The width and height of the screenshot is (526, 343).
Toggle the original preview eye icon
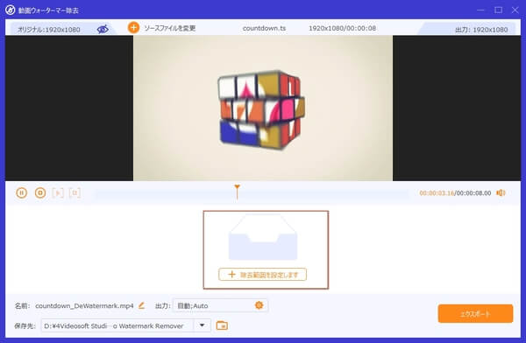click(103, 30)
